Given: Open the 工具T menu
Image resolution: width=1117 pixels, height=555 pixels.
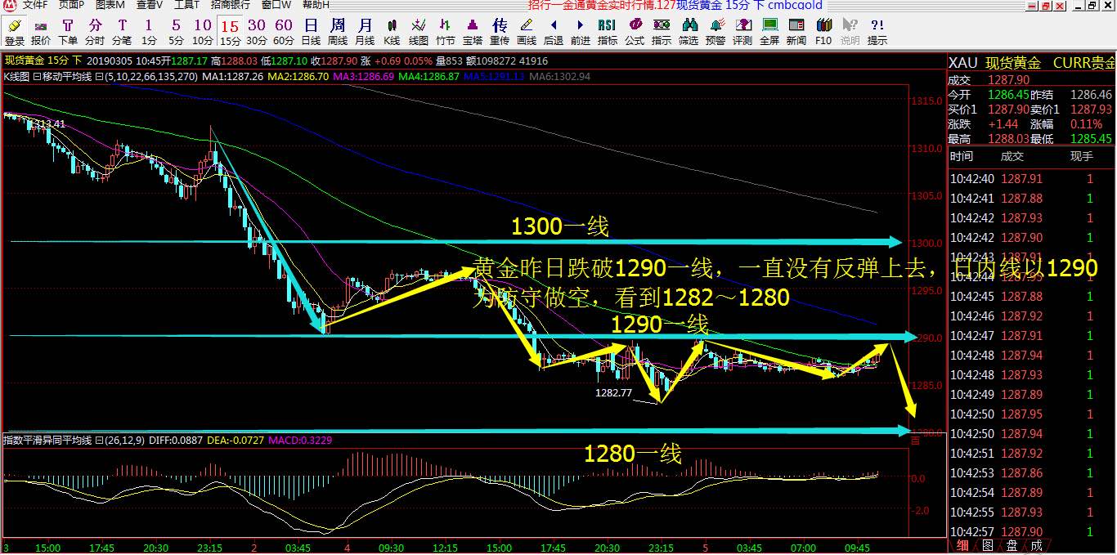Looking at the screenshot, I should [x=186, y=5].
